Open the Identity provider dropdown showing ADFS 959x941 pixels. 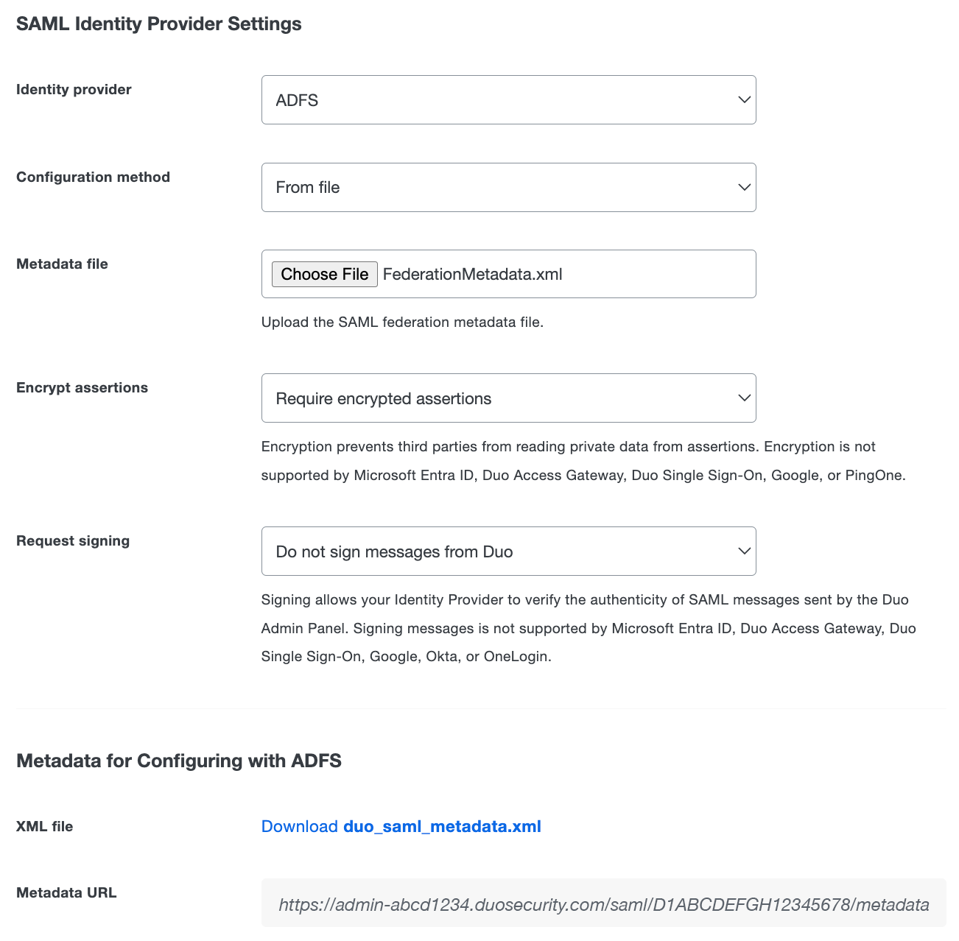click(x=509, y=99)
